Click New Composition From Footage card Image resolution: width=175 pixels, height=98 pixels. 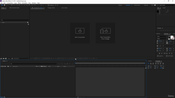click(105, 33)
